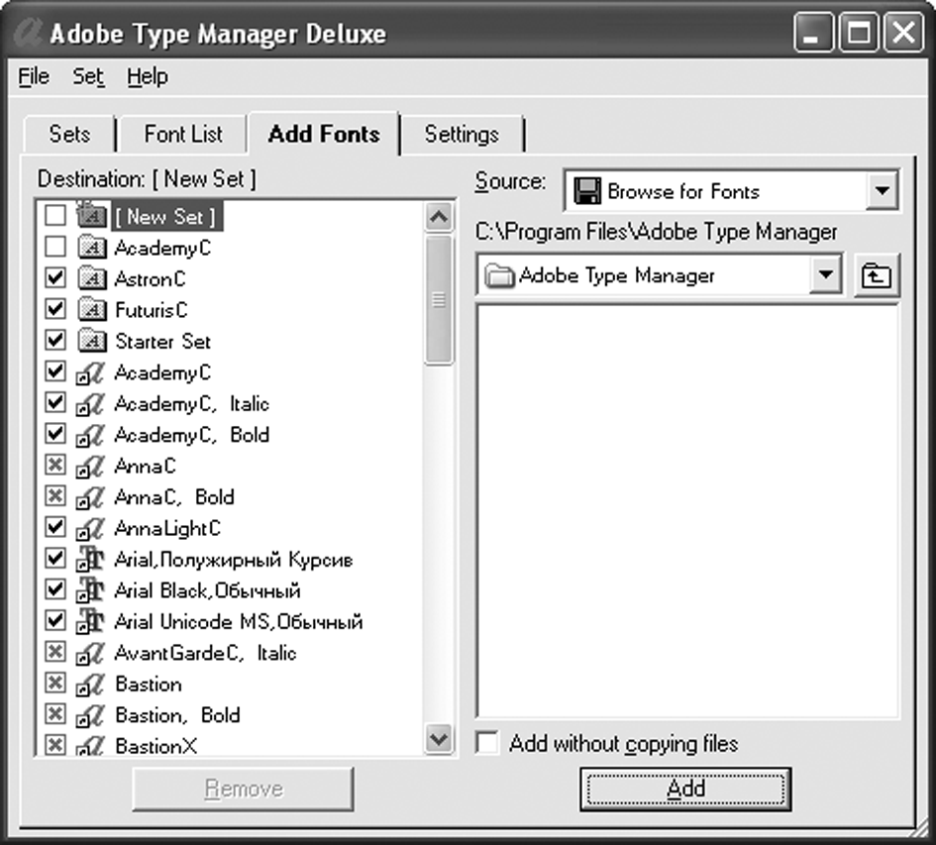
Task: Switch to the Font List tab
Action: [182, 135]
